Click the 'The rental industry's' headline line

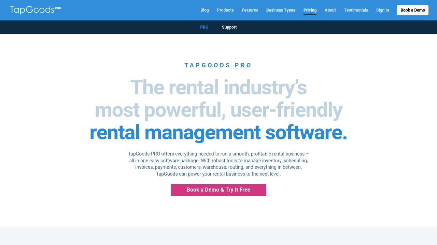point(218,87)
